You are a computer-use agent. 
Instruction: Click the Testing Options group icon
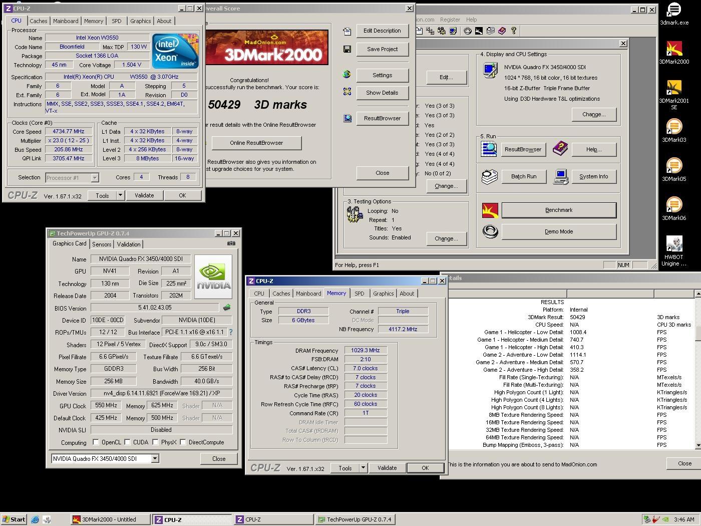click(x=355, y=214)
